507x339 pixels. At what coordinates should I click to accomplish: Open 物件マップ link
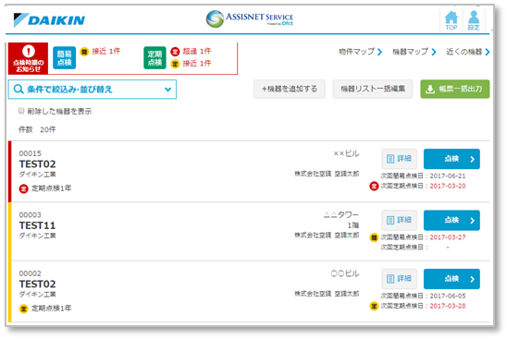[x=360, y=52]
